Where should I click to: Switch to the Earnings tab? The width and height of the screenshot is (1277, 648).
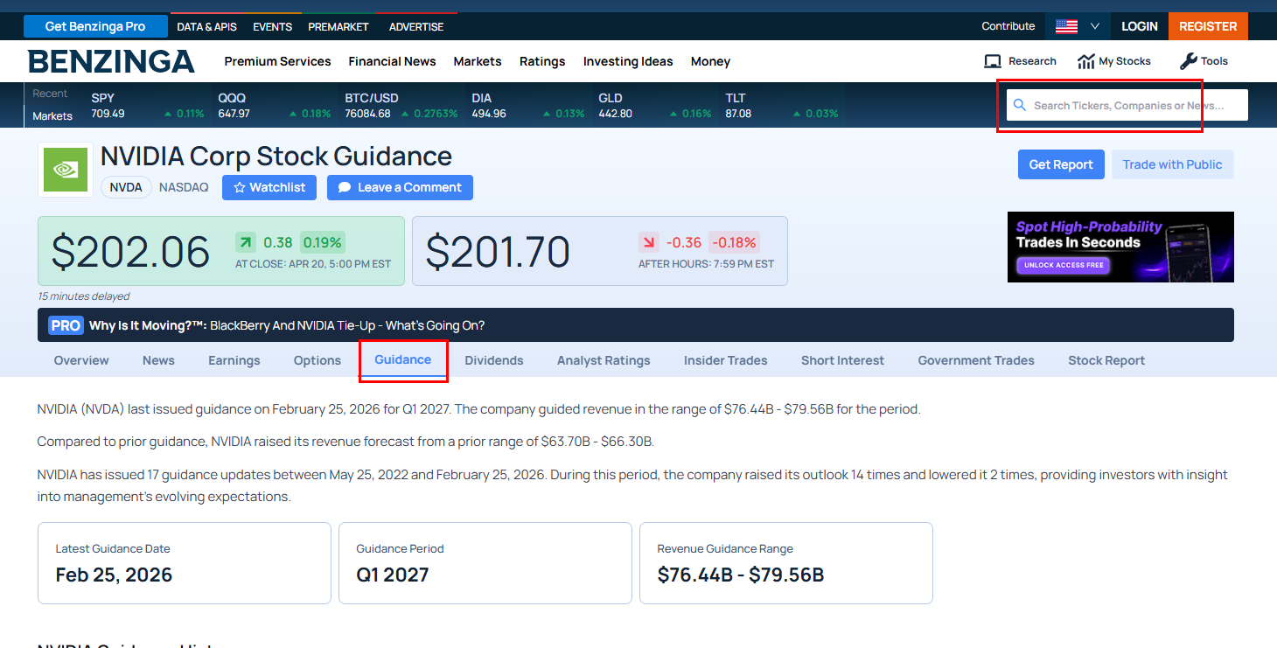click(234, 360)
